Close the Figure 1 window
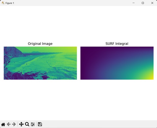Image resolution: width=157 pixels, height=128 pixels. 152,3
